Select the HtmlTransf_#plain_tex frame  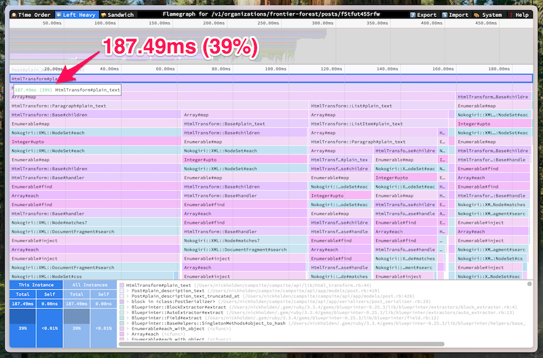click(340, 160)
